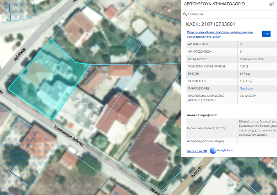Select the ΕΚΤΑΣΗ value 647 τ.μ.
This screenshot has height=195, width=277.
tap(245, 74)
